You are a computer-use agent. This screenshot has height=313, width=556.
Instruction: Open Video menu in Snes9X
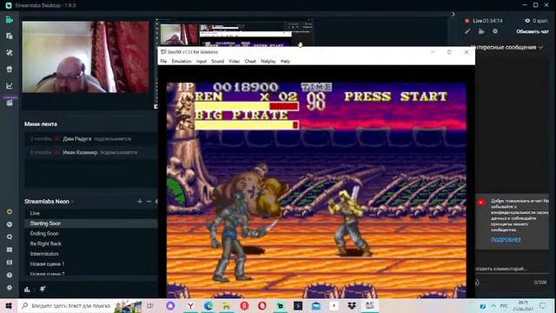[x=234, y=61]
